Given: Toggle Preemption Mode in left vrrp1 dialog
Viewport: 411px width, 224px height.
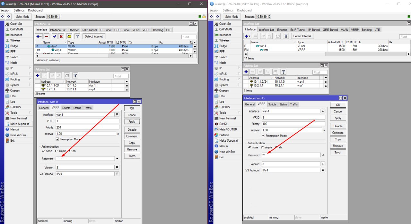Looking at the screenshot, I should (57, 139).
